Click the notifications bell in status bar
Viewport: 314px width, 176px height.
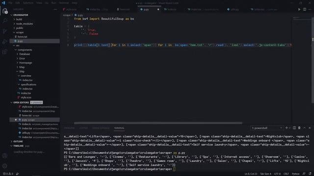pyautogui.click(x=310, y=174)
